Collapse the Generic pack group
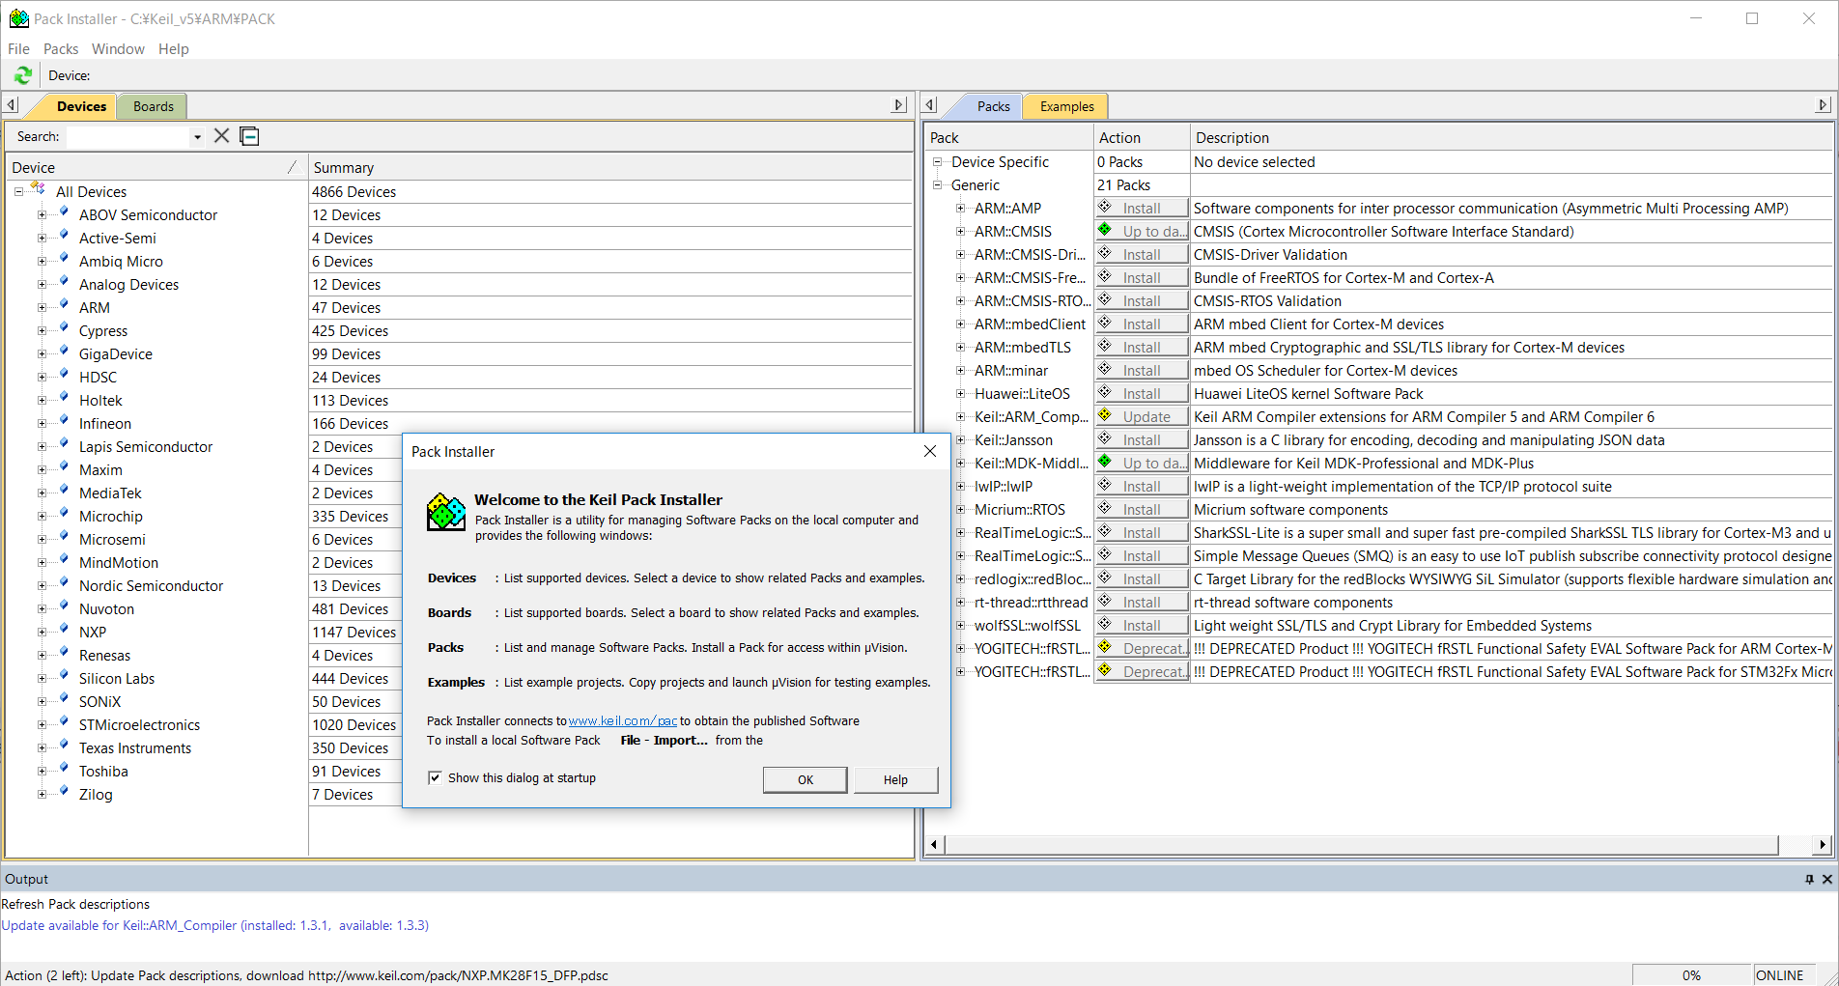1839x986 pixels. (x=937, y=185)
